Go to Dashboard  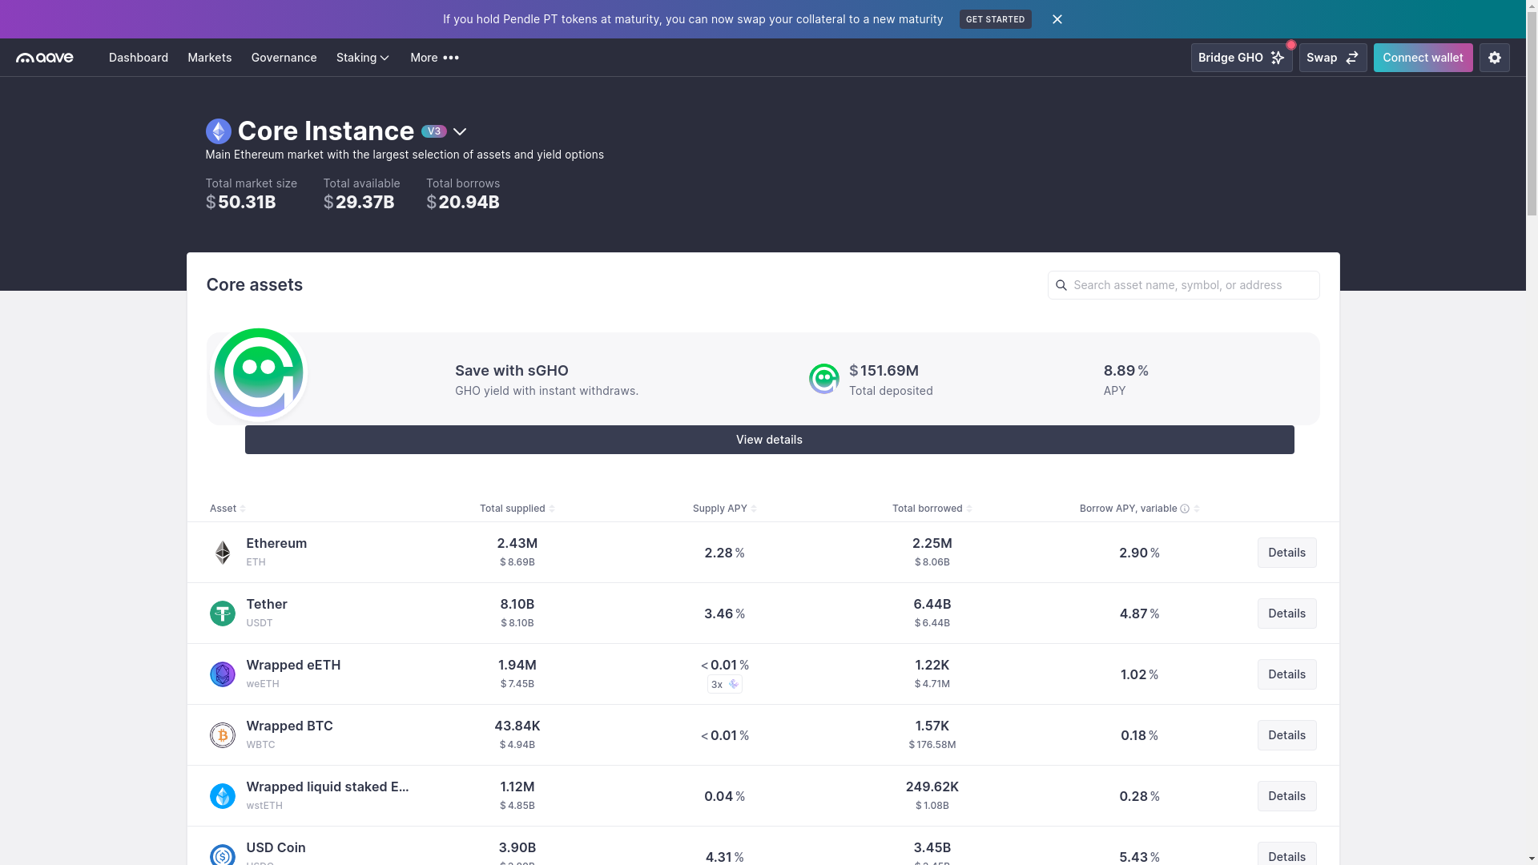tap(139, 58)
